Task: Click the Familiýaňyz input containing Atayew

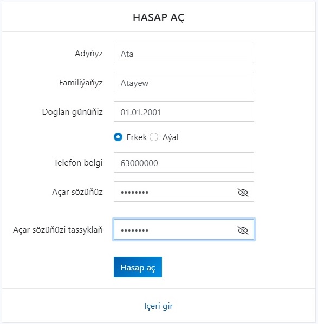Action: coord(184,82)
